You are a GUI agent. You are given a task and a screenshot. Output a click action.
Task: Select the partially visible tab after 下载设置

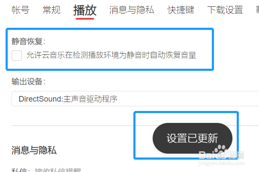258,10
